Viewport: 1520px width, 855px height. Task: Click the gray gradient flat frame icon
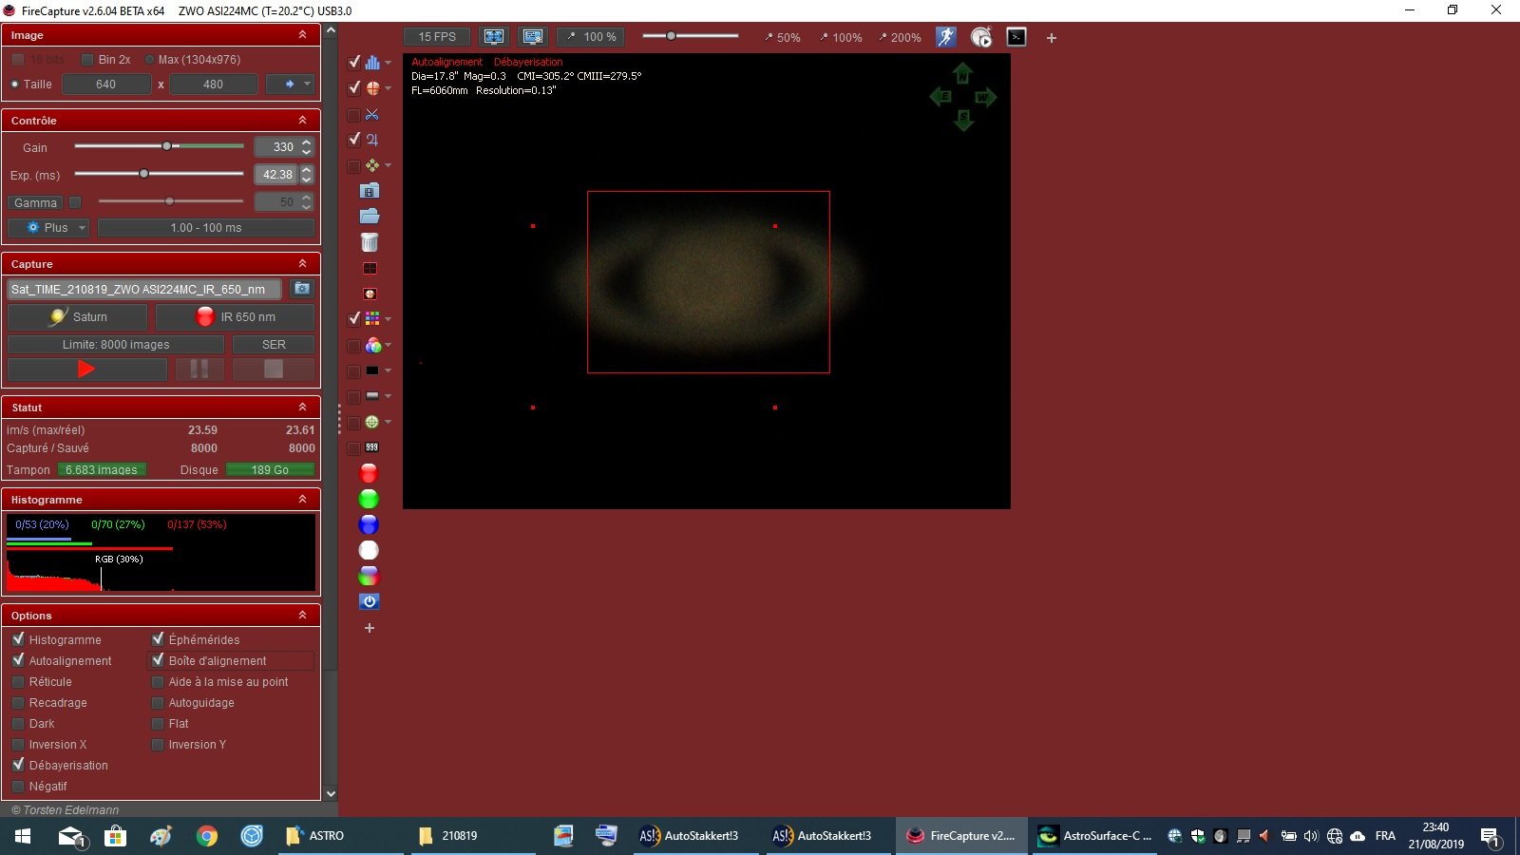371,396
